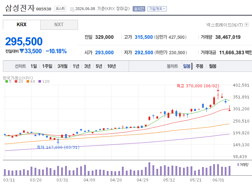Show the 3개월 line chart
The width and height of the screenshot is (252, 185).
62,66
